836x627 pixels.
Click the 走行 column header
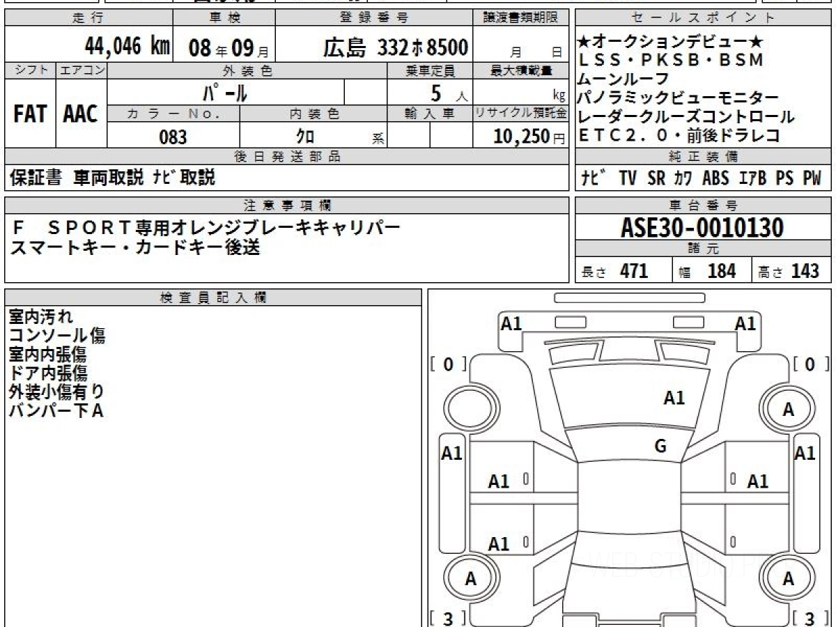pos(88,18)
